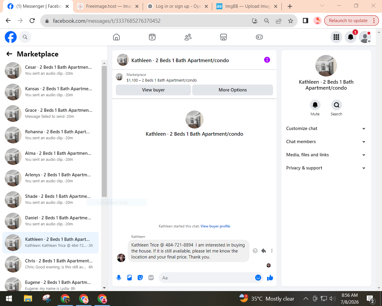Send a thumbs up like
This screenshot has width=382, height=306.
[270, 278]
